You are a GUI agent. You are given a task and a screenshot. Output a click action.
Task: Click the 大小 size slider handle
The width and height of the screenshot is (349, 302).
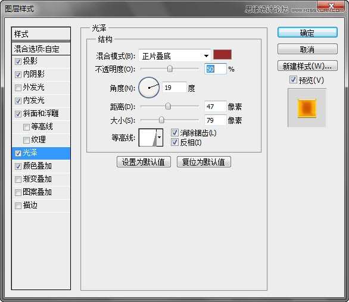point(161,120)
